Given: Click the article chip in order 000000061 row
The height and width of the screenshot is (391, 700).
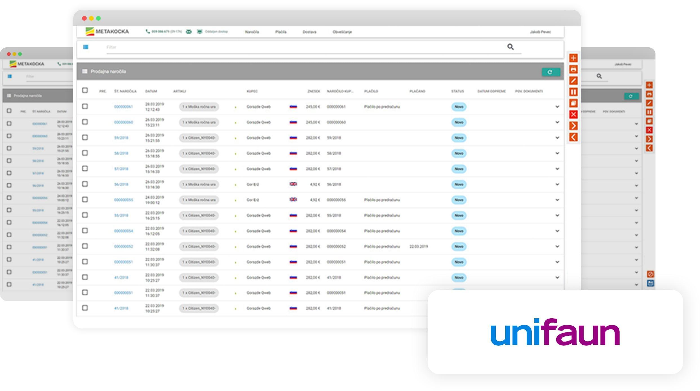Looking at the screenshot, I should coord(199,107).
